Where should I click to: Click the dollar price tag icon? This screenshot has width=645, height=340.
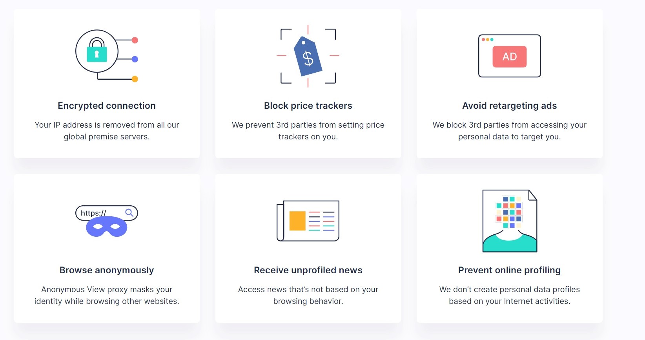308,56
